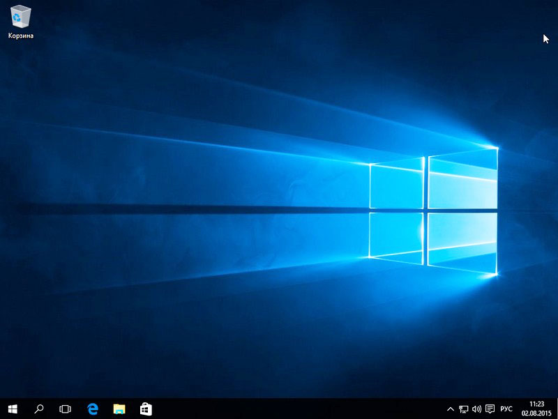Select the Корзина recycle bin desktop icon
Image resolution: width=558 pixels, height=419 pixels.
pyautogui.click(x=21, y=22)
